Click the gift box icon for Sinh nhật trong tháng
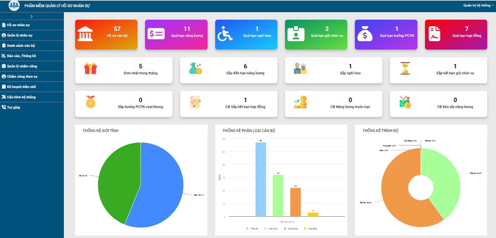 (x=90, y=68)
